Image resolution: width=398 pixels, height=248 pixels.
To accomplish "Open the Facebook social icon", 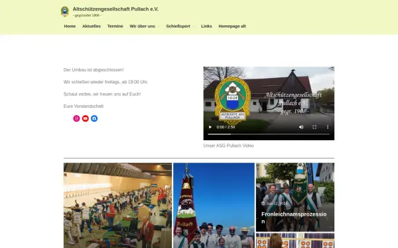I will pyautogui.click(x=94, y=118).
